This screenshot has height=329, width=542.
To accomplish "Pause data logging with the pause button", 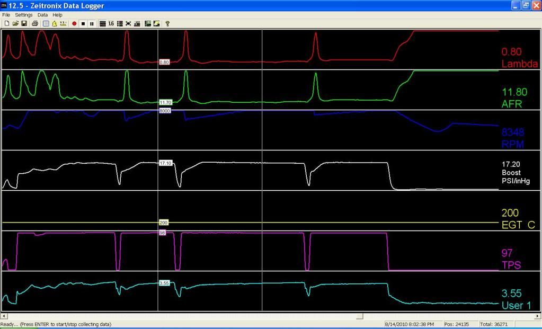I will pyautogui.click(x=92, y=23).
